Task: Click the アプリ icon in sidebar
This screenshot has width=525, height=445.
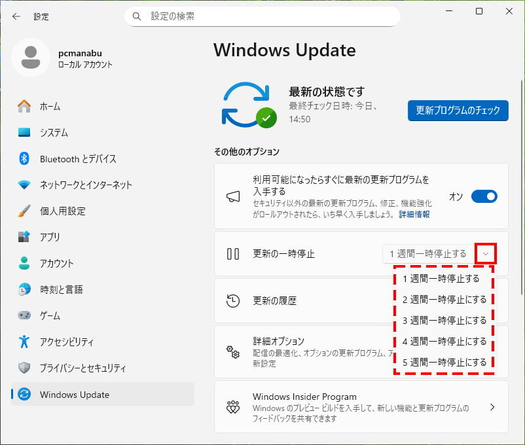Action: tap(24, 238)
